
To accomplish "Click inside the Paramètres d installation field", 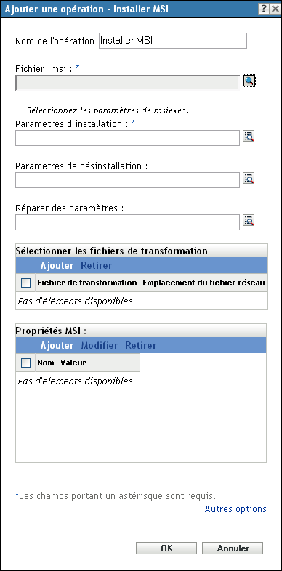I will (127, 138).
